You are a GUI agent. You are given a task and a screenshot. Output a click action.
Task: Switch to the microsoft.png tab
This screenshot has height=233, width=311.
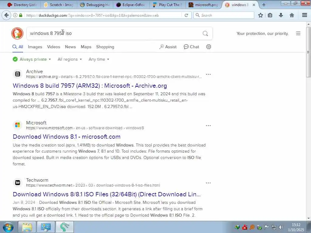203,5
